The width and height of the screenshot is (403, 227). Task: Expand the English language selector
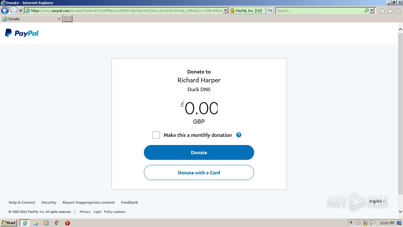pos(377,201)
